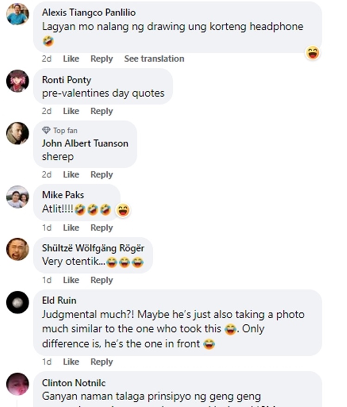This screenshot has width=347, height=407.
Task: Open Ronti Ponty's avatar
Action: 18,81
